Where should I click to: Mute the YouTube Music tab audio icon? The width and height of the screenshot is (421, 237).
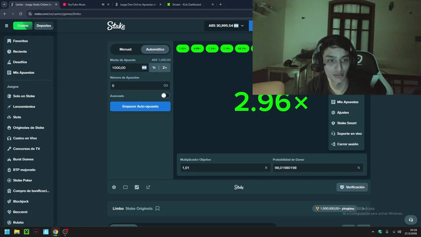click(x=103, y=5)
